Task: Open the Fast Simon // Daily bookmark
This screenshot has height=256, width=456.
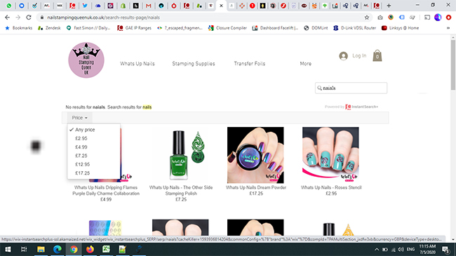Action: click(x=88, y=28)
